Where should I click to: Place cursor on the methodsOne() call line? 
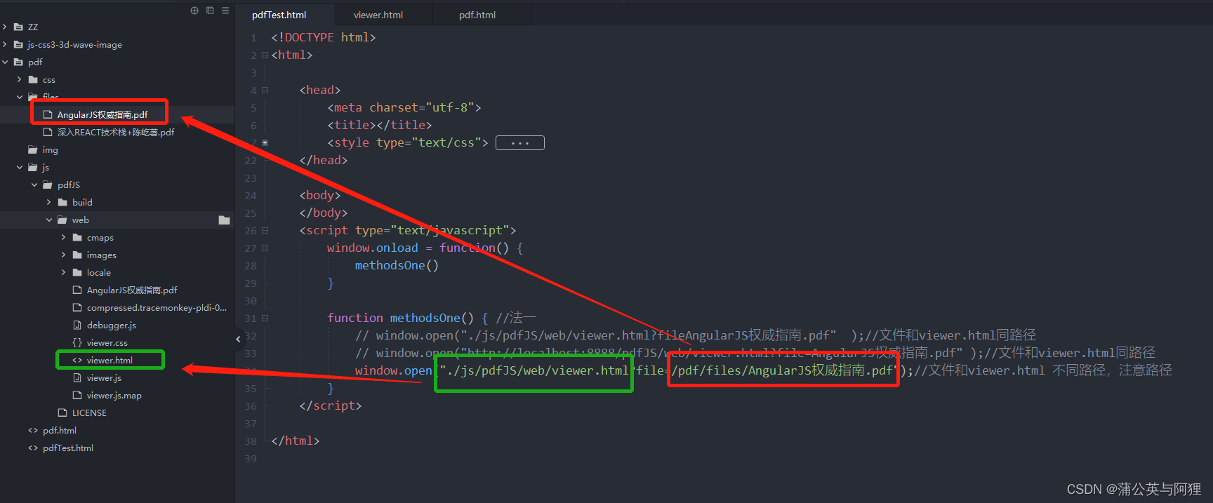click(397, 265)
